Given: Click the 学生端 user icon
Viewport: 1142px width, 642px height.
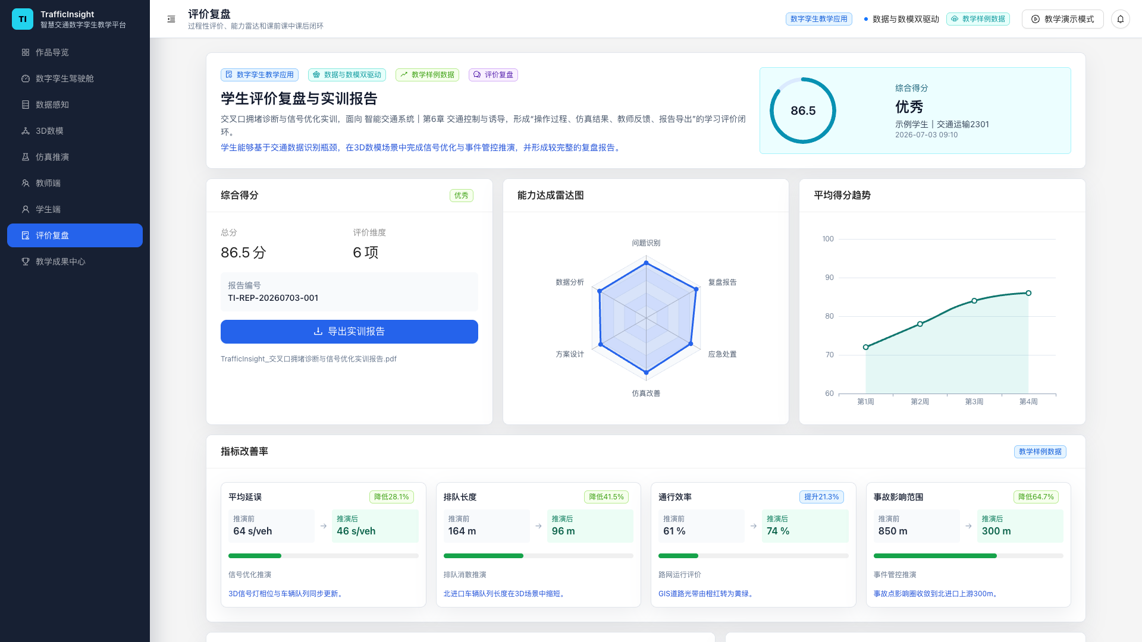Looking at the screenshot, I should 26,209.
